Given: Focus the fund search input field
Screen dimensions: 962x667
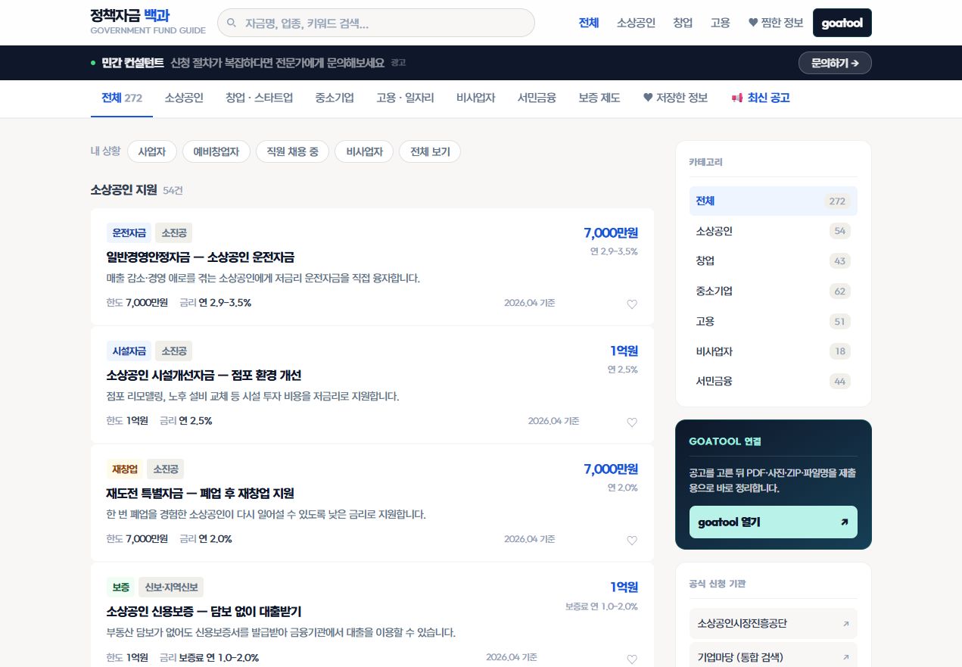Looking at the screenshot, I should coord(375,23).
